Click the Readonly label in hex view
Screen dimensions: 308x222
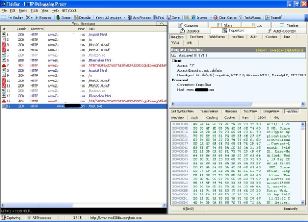click(290, 208)
